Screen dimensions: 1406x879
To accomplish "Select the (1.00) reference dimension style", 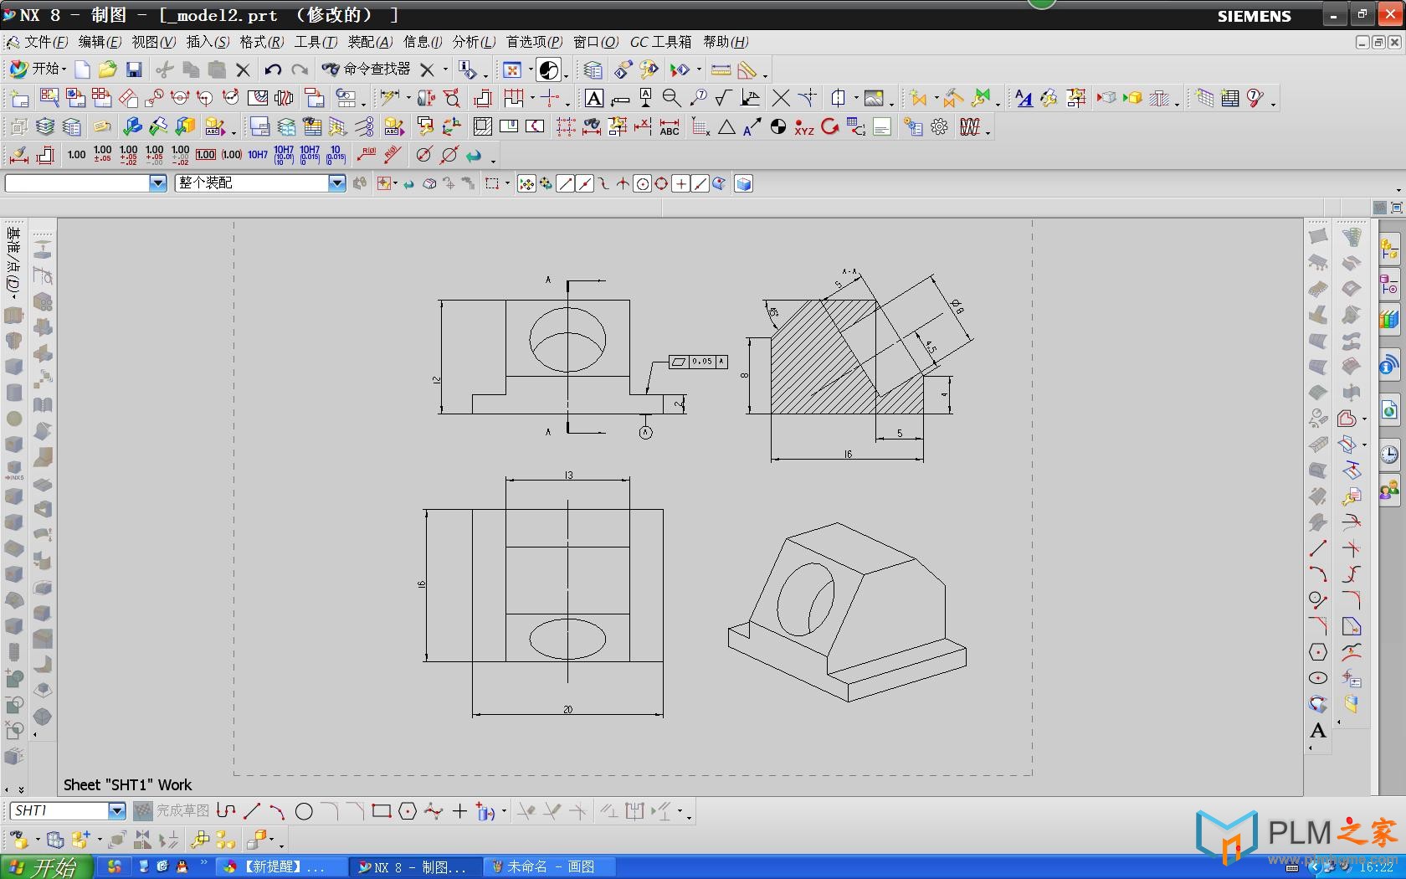I will 232,155.
